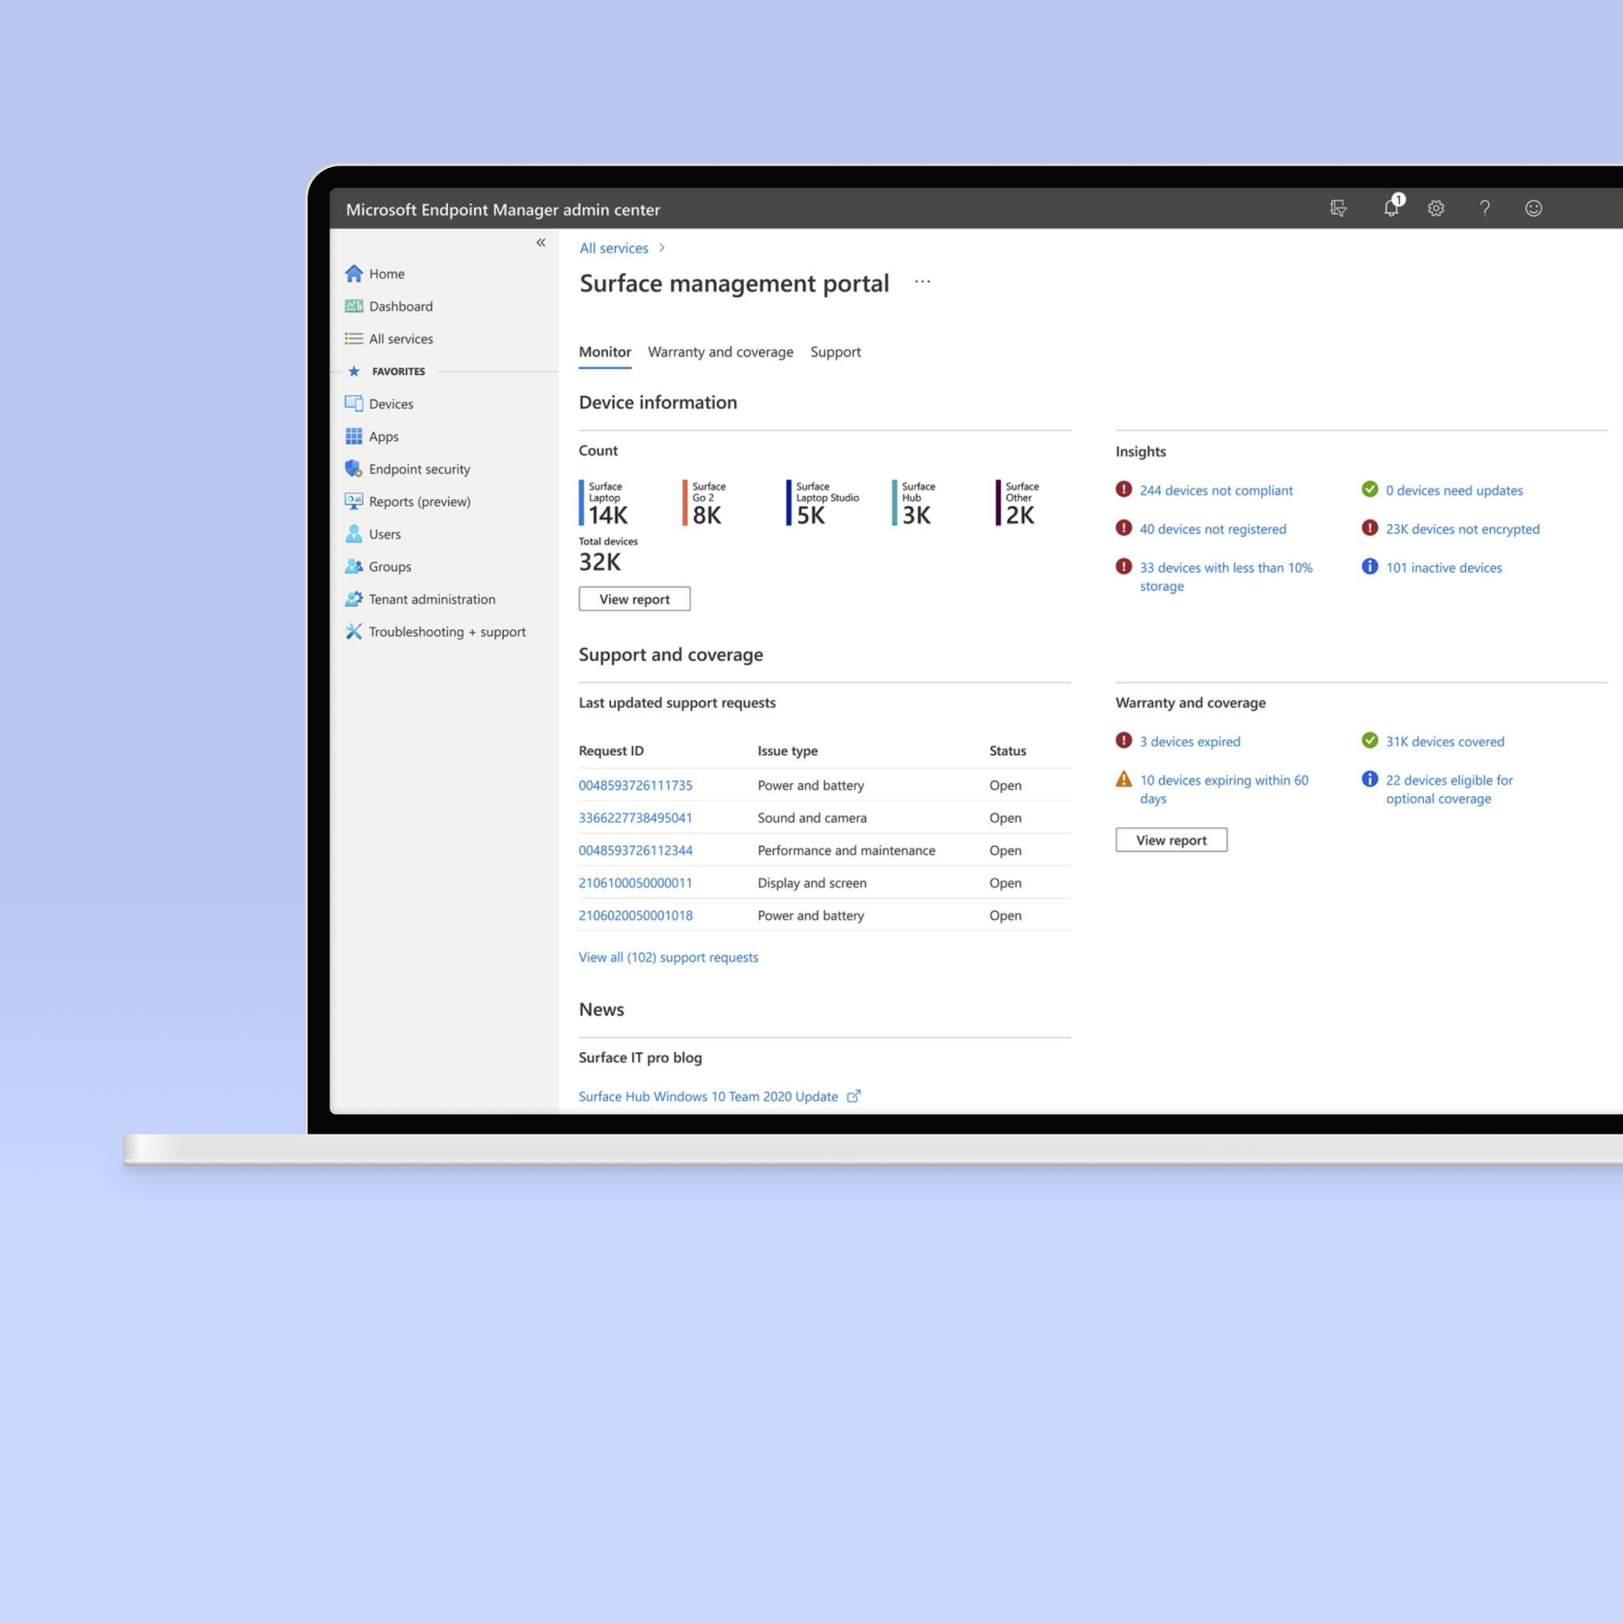Open support request 2106020050001018
This screenshot has height=1623, width=1623.
(x=636, y=915)
